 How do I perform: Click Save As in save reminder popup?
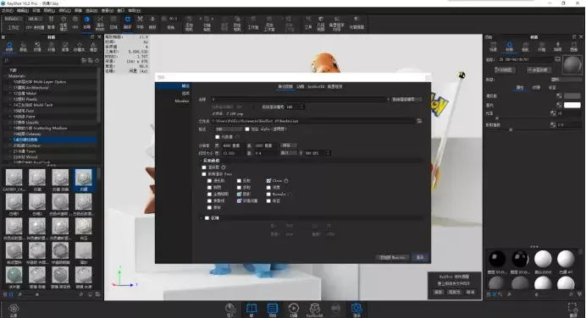click(454, 293)
